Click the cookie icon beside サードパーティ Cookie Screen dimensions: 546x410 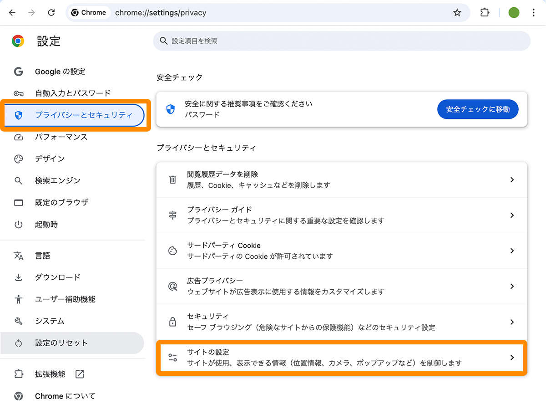(172, 251)
